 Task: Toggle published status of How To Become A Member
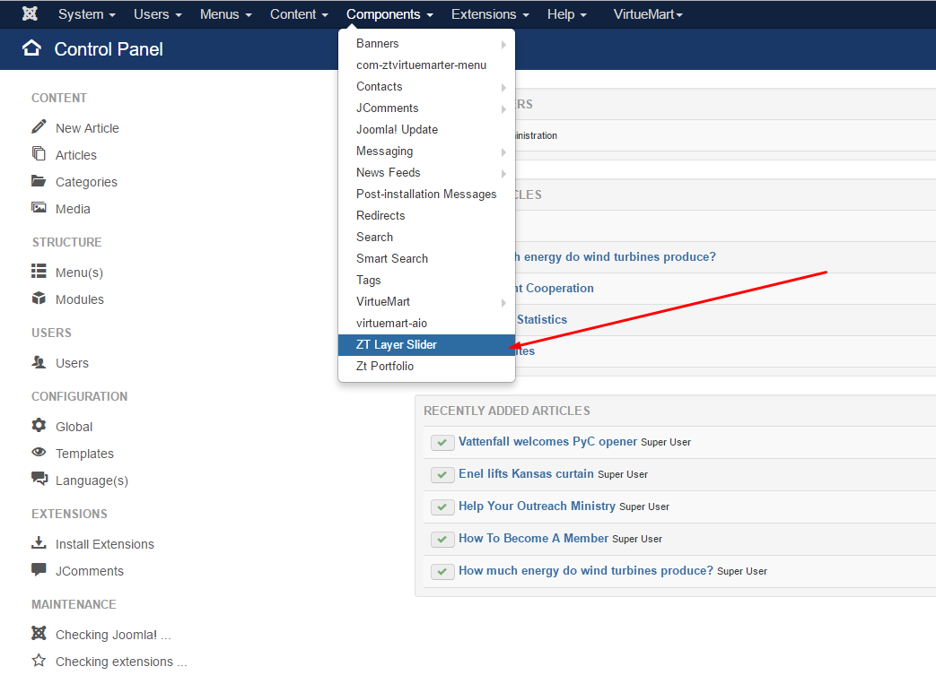point(442,539)
